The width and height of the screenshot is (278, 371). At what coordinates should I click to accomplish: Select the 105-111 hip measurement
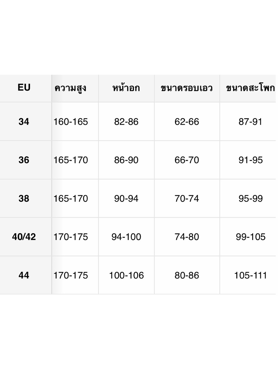point(251,275)
